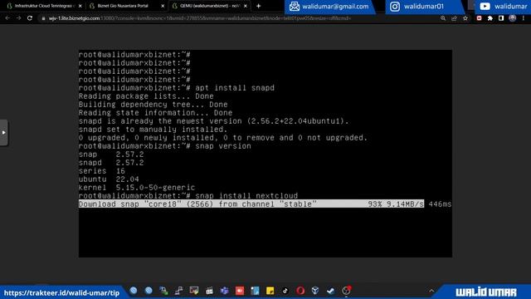Click the 'snap version' command text
The image size is (531, 299).
pyautogui.click(x=223, y=146)
